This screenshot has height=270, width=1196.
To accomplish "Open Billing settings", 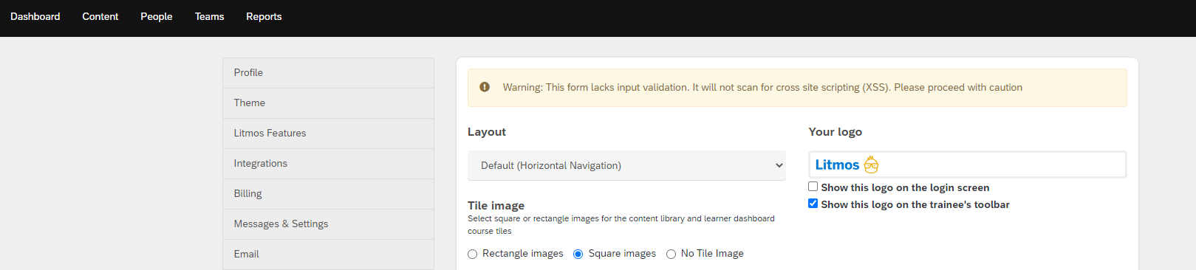I will coord(328,194).
